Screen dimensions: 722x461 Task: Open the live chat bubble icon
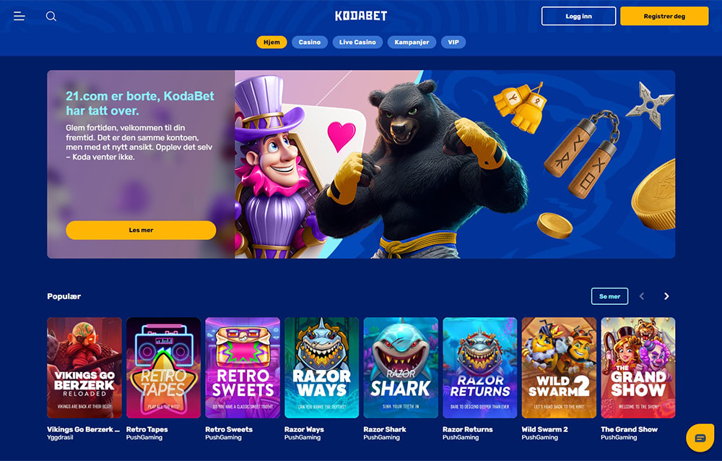700,437
